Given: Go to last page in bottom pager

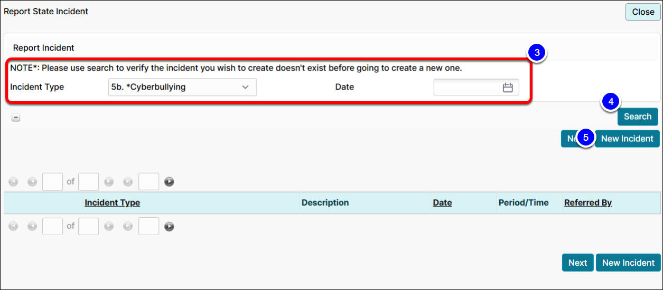Looking at the screenshot, I should point(127,226).
